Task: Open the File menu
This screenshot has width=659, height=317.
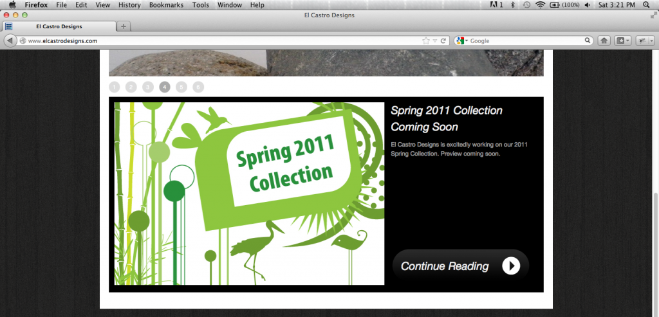Action: coord(61,5)
